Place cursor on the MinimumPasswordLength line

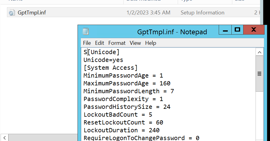coord(129,91)
